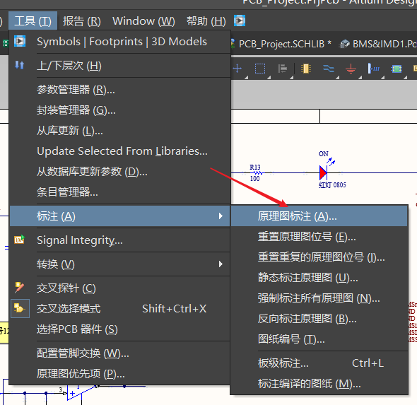Open the 工具 (T) menu
417x405 pixels.
(x=33, y=20)
